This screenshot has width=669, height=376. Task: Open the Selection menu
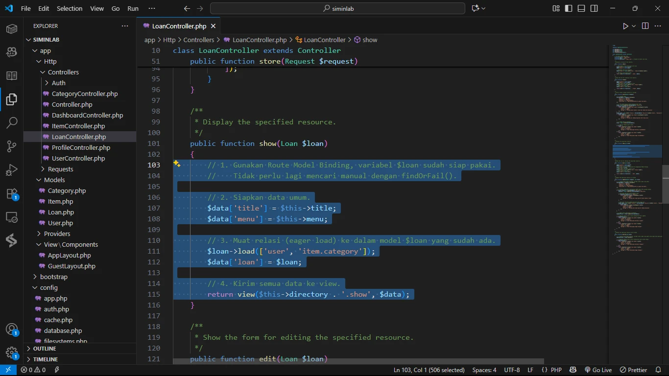pos(70,8)
